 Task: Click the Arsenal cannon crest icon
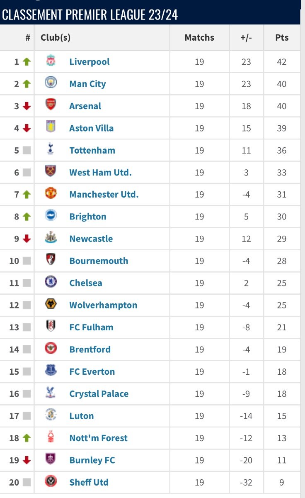pyautogui.click(x=51, y=106)
